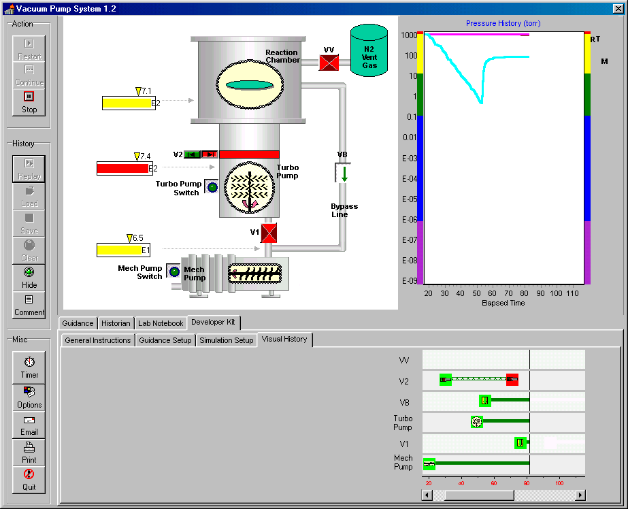Click the Clear history button

29,250
